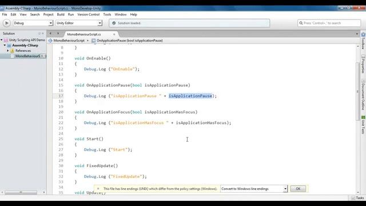Viewport: 366px width, 206px height.
Task: Open the Project menu
Action: 48,14
